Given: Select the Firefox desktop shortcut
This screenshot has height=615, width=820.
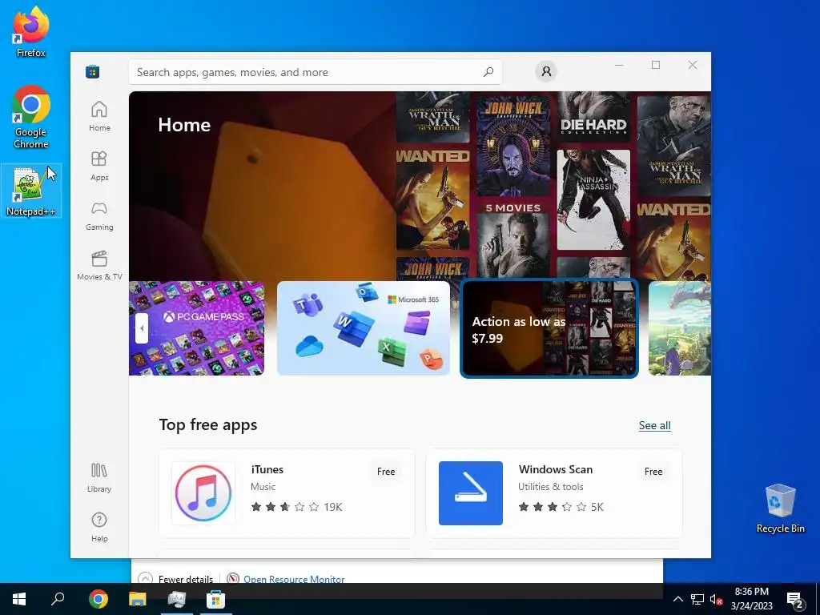Looking at the screenshot, I should pyautogui.click(x=31, y=32).
